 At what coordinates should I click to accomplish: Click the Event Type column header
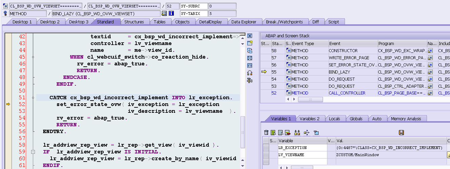(310, 43)
